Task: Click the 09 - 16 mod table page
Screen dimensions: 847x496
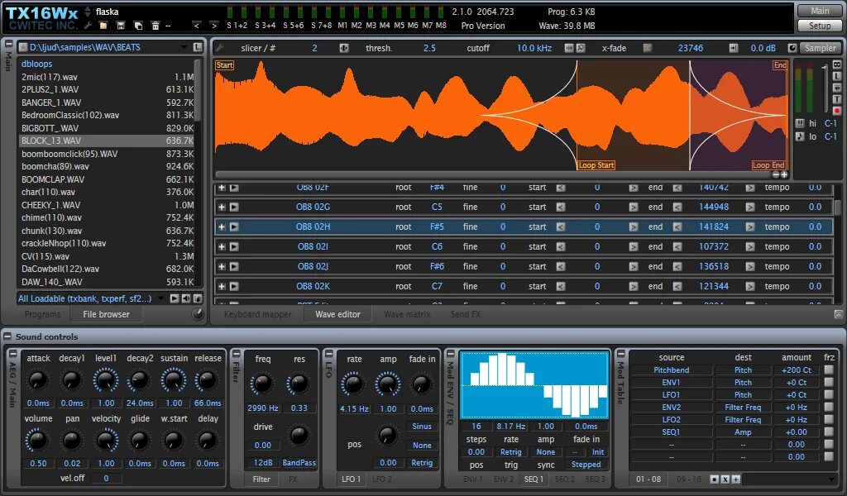Action: [x=688, y=479]
